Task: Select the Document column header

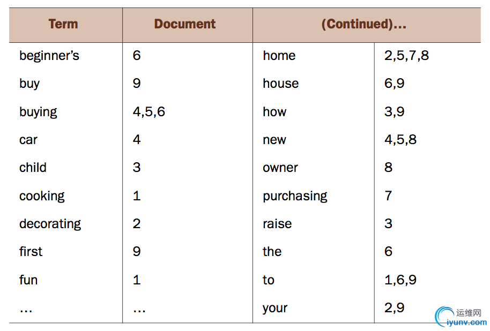Action: [184, 24]
